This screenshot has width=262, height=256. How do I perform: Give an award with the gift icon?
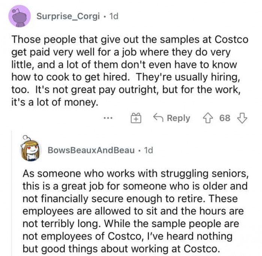click(135, 118)
